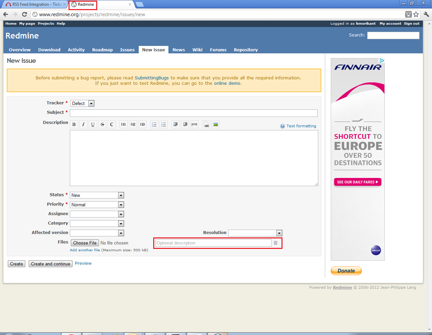Insert Heading 1 in description
This screenshot has height=335, width=432.
[124, 124]
